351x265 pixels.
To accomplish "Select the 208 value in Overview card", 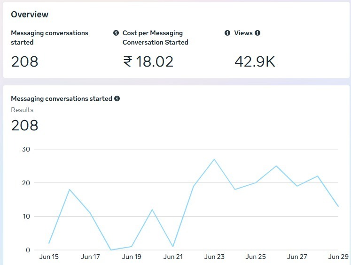I will (x=24, y=61).
